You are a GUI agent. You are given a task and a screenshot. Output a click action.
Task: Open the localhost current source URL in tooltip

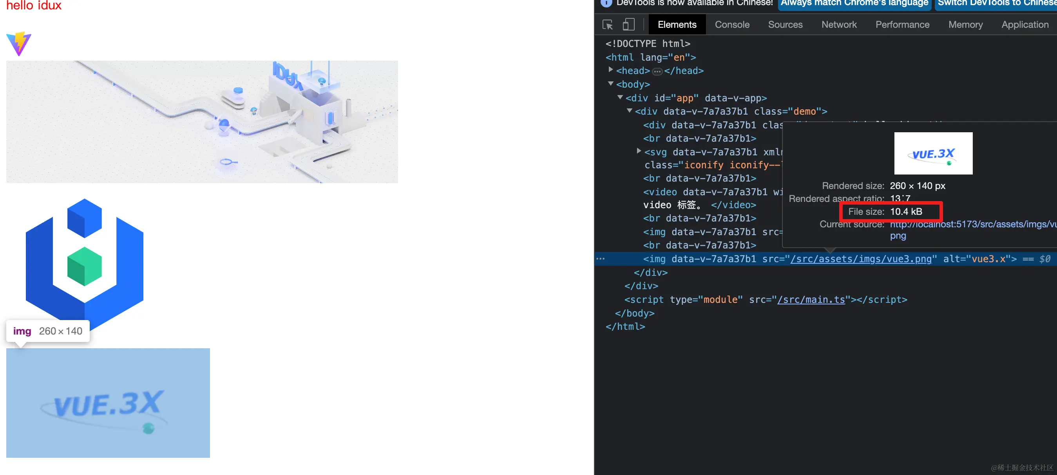point(973,230)
